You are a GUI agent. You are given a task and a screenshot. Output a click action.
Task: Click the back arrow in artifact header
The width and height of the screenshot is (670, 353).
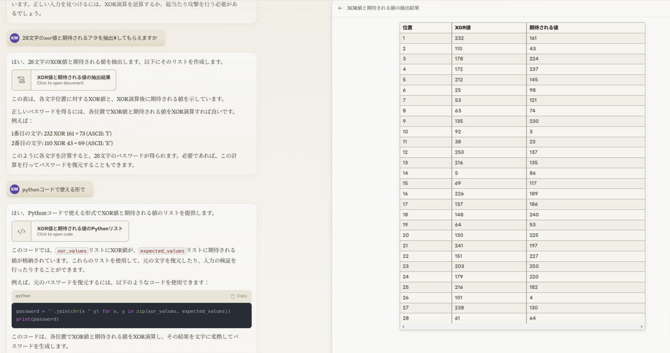[340, 8]
